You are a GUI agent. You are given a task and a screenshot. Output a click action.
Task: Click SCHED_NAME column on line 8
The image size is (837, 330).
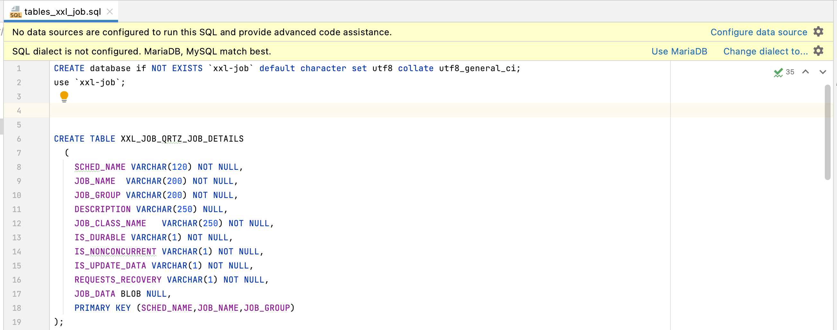[x=100, y=167]
